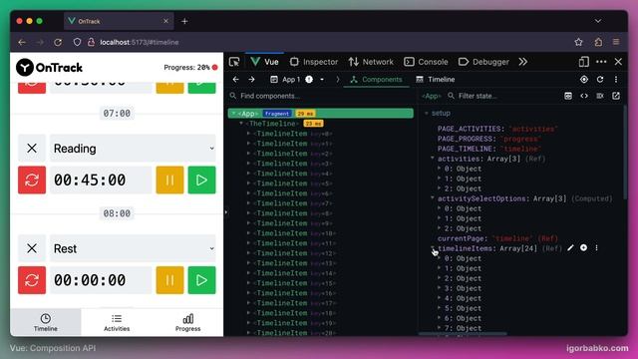Open the Console devtools tab
This screenshot has width=638, height=359.
coord(426,62)
